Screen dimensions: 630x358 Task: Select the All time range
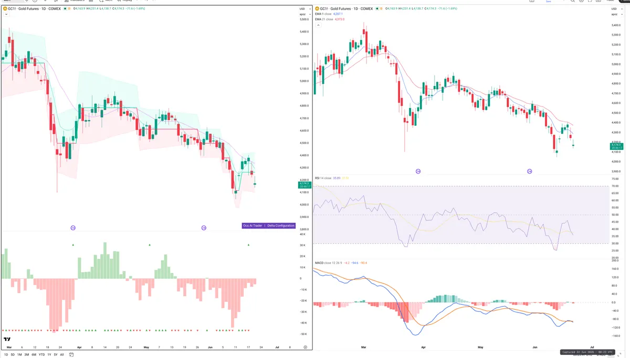[61, 354]
